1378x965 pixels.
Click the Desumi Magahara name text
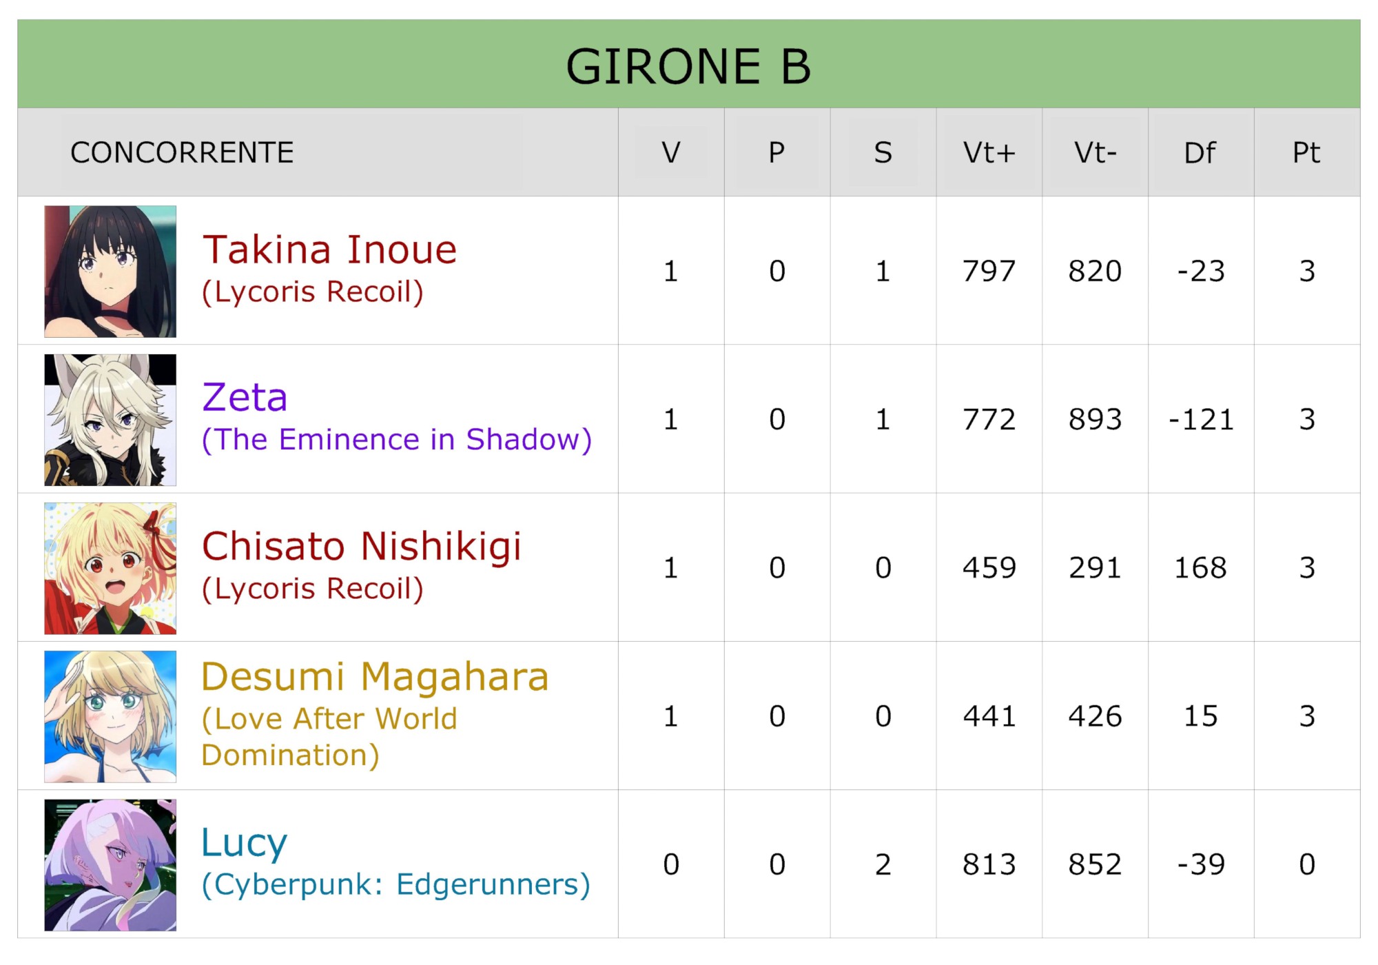coord(375,677)
